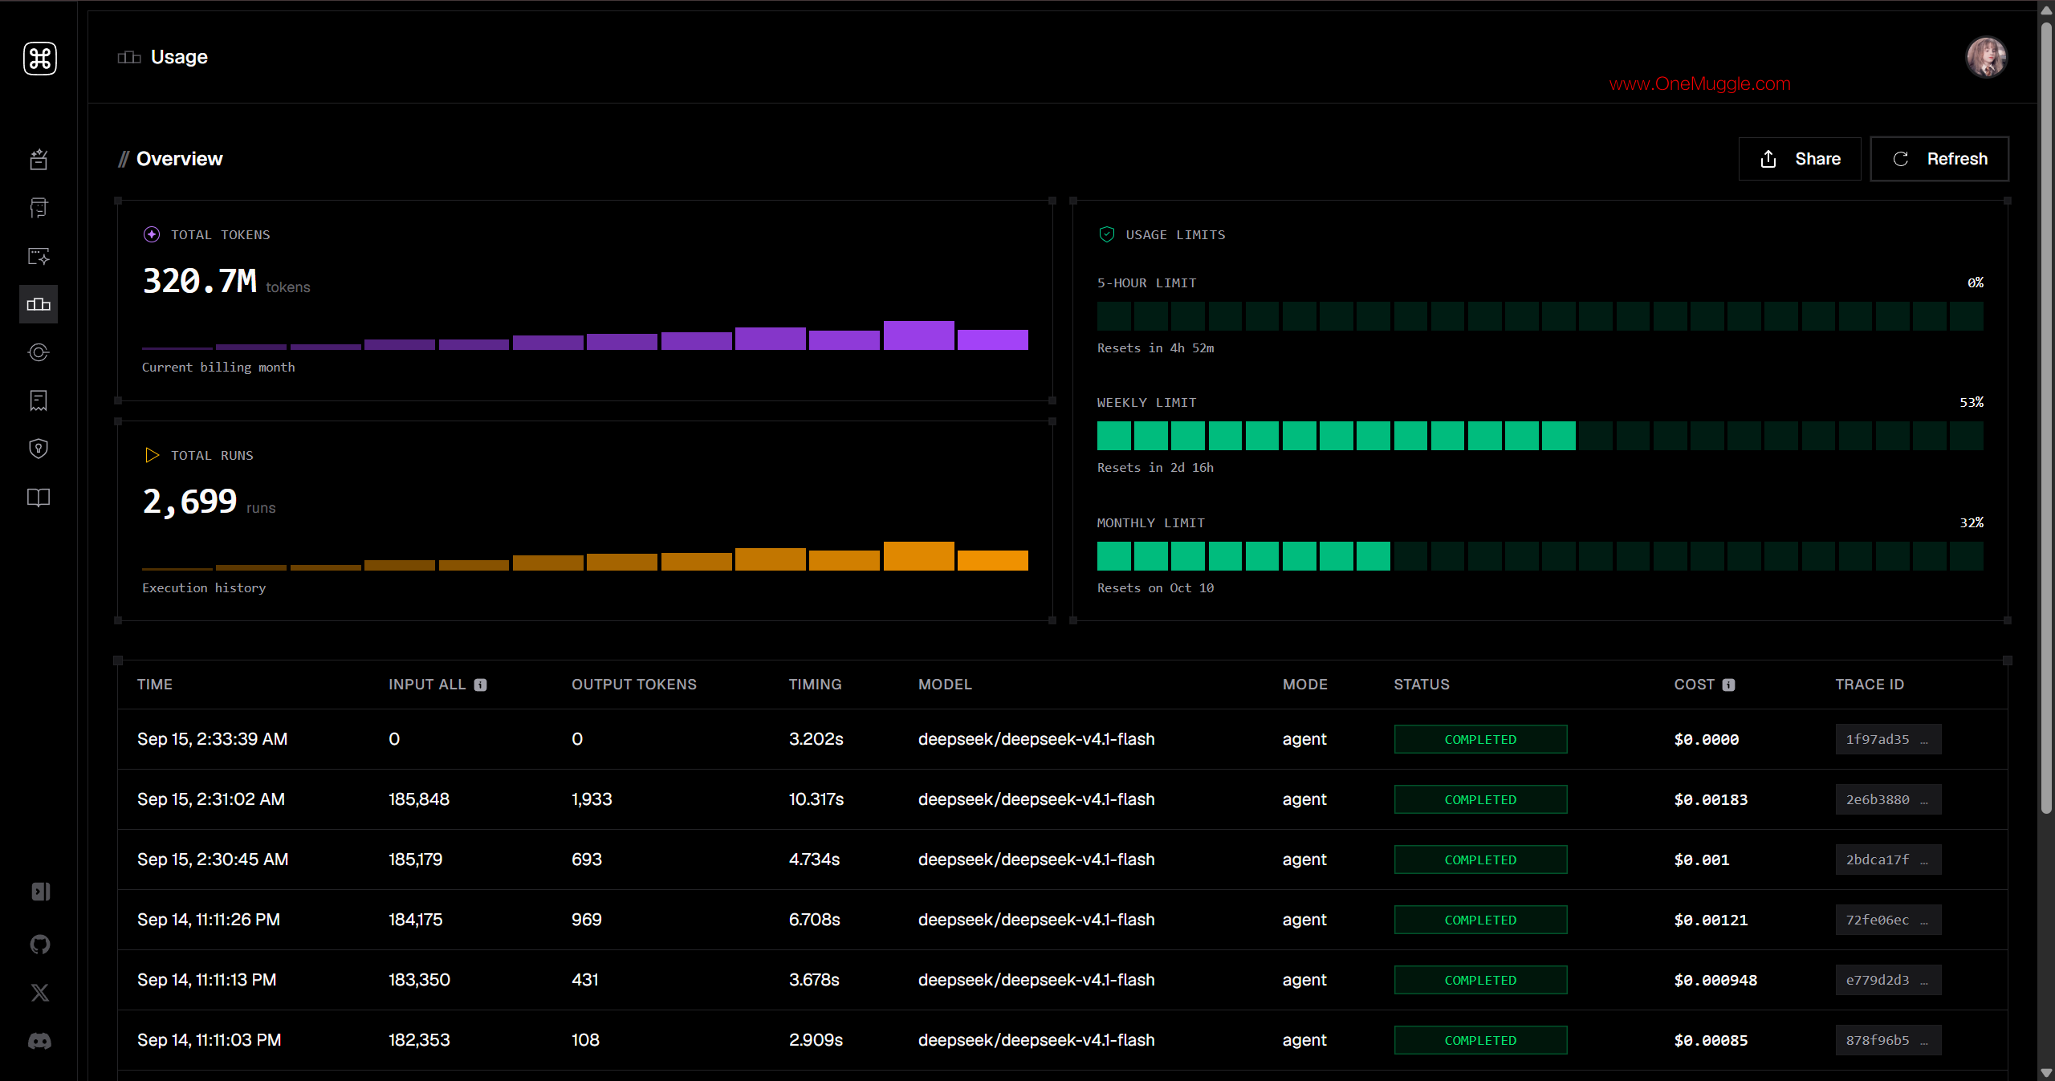Open the bookmark receipt sidebar icon
This screenshot has width=2055, height=1081.
coord(39,400)
